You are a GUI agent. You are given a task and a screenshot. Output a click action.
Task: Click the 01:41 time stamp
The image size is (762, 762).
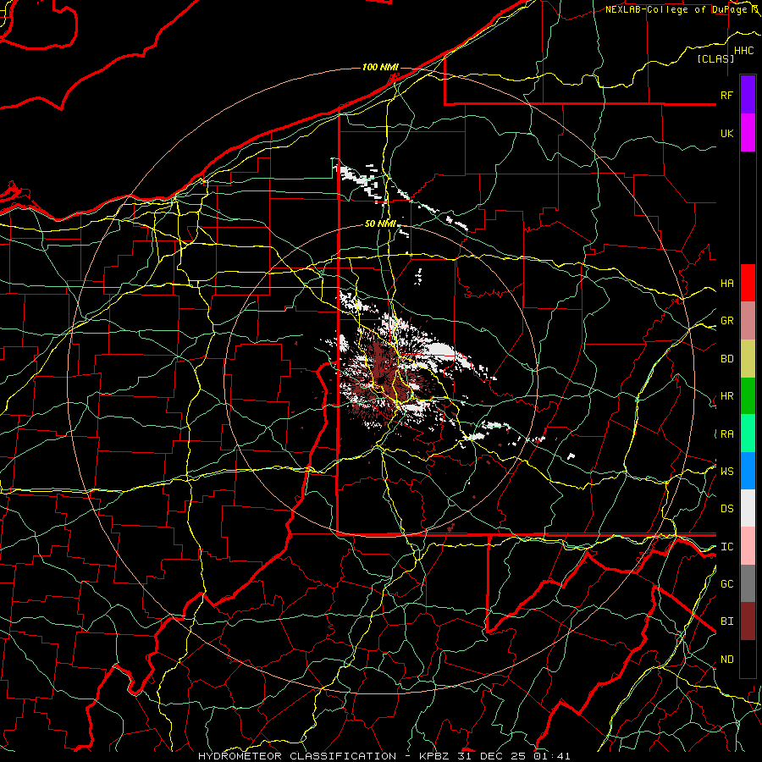pos(551,756)
